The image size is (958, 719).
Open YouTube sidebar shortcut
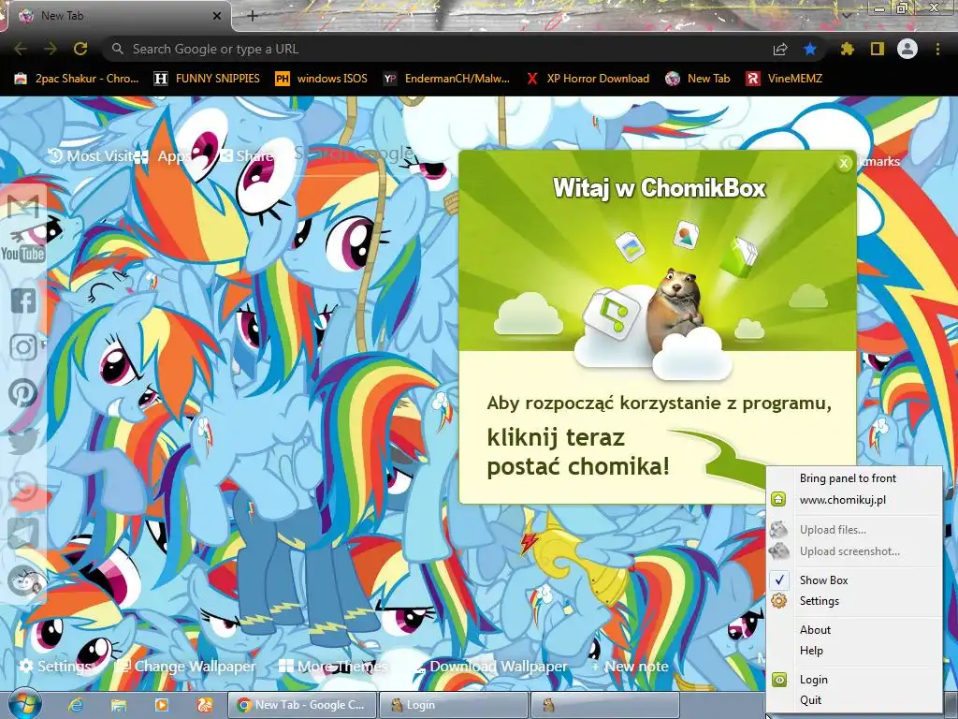[23, 253]
